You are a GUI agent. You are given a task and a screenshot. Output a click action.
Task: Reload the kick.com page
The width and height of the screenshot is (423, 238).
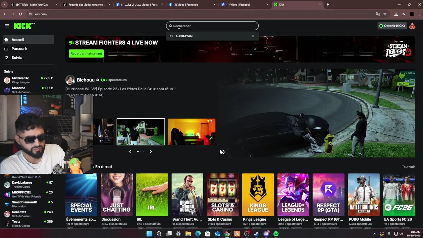[20, 14]
